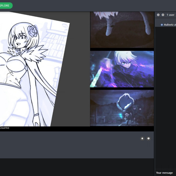Click the circled right-arrow icon in chat header

click(158, 15)
